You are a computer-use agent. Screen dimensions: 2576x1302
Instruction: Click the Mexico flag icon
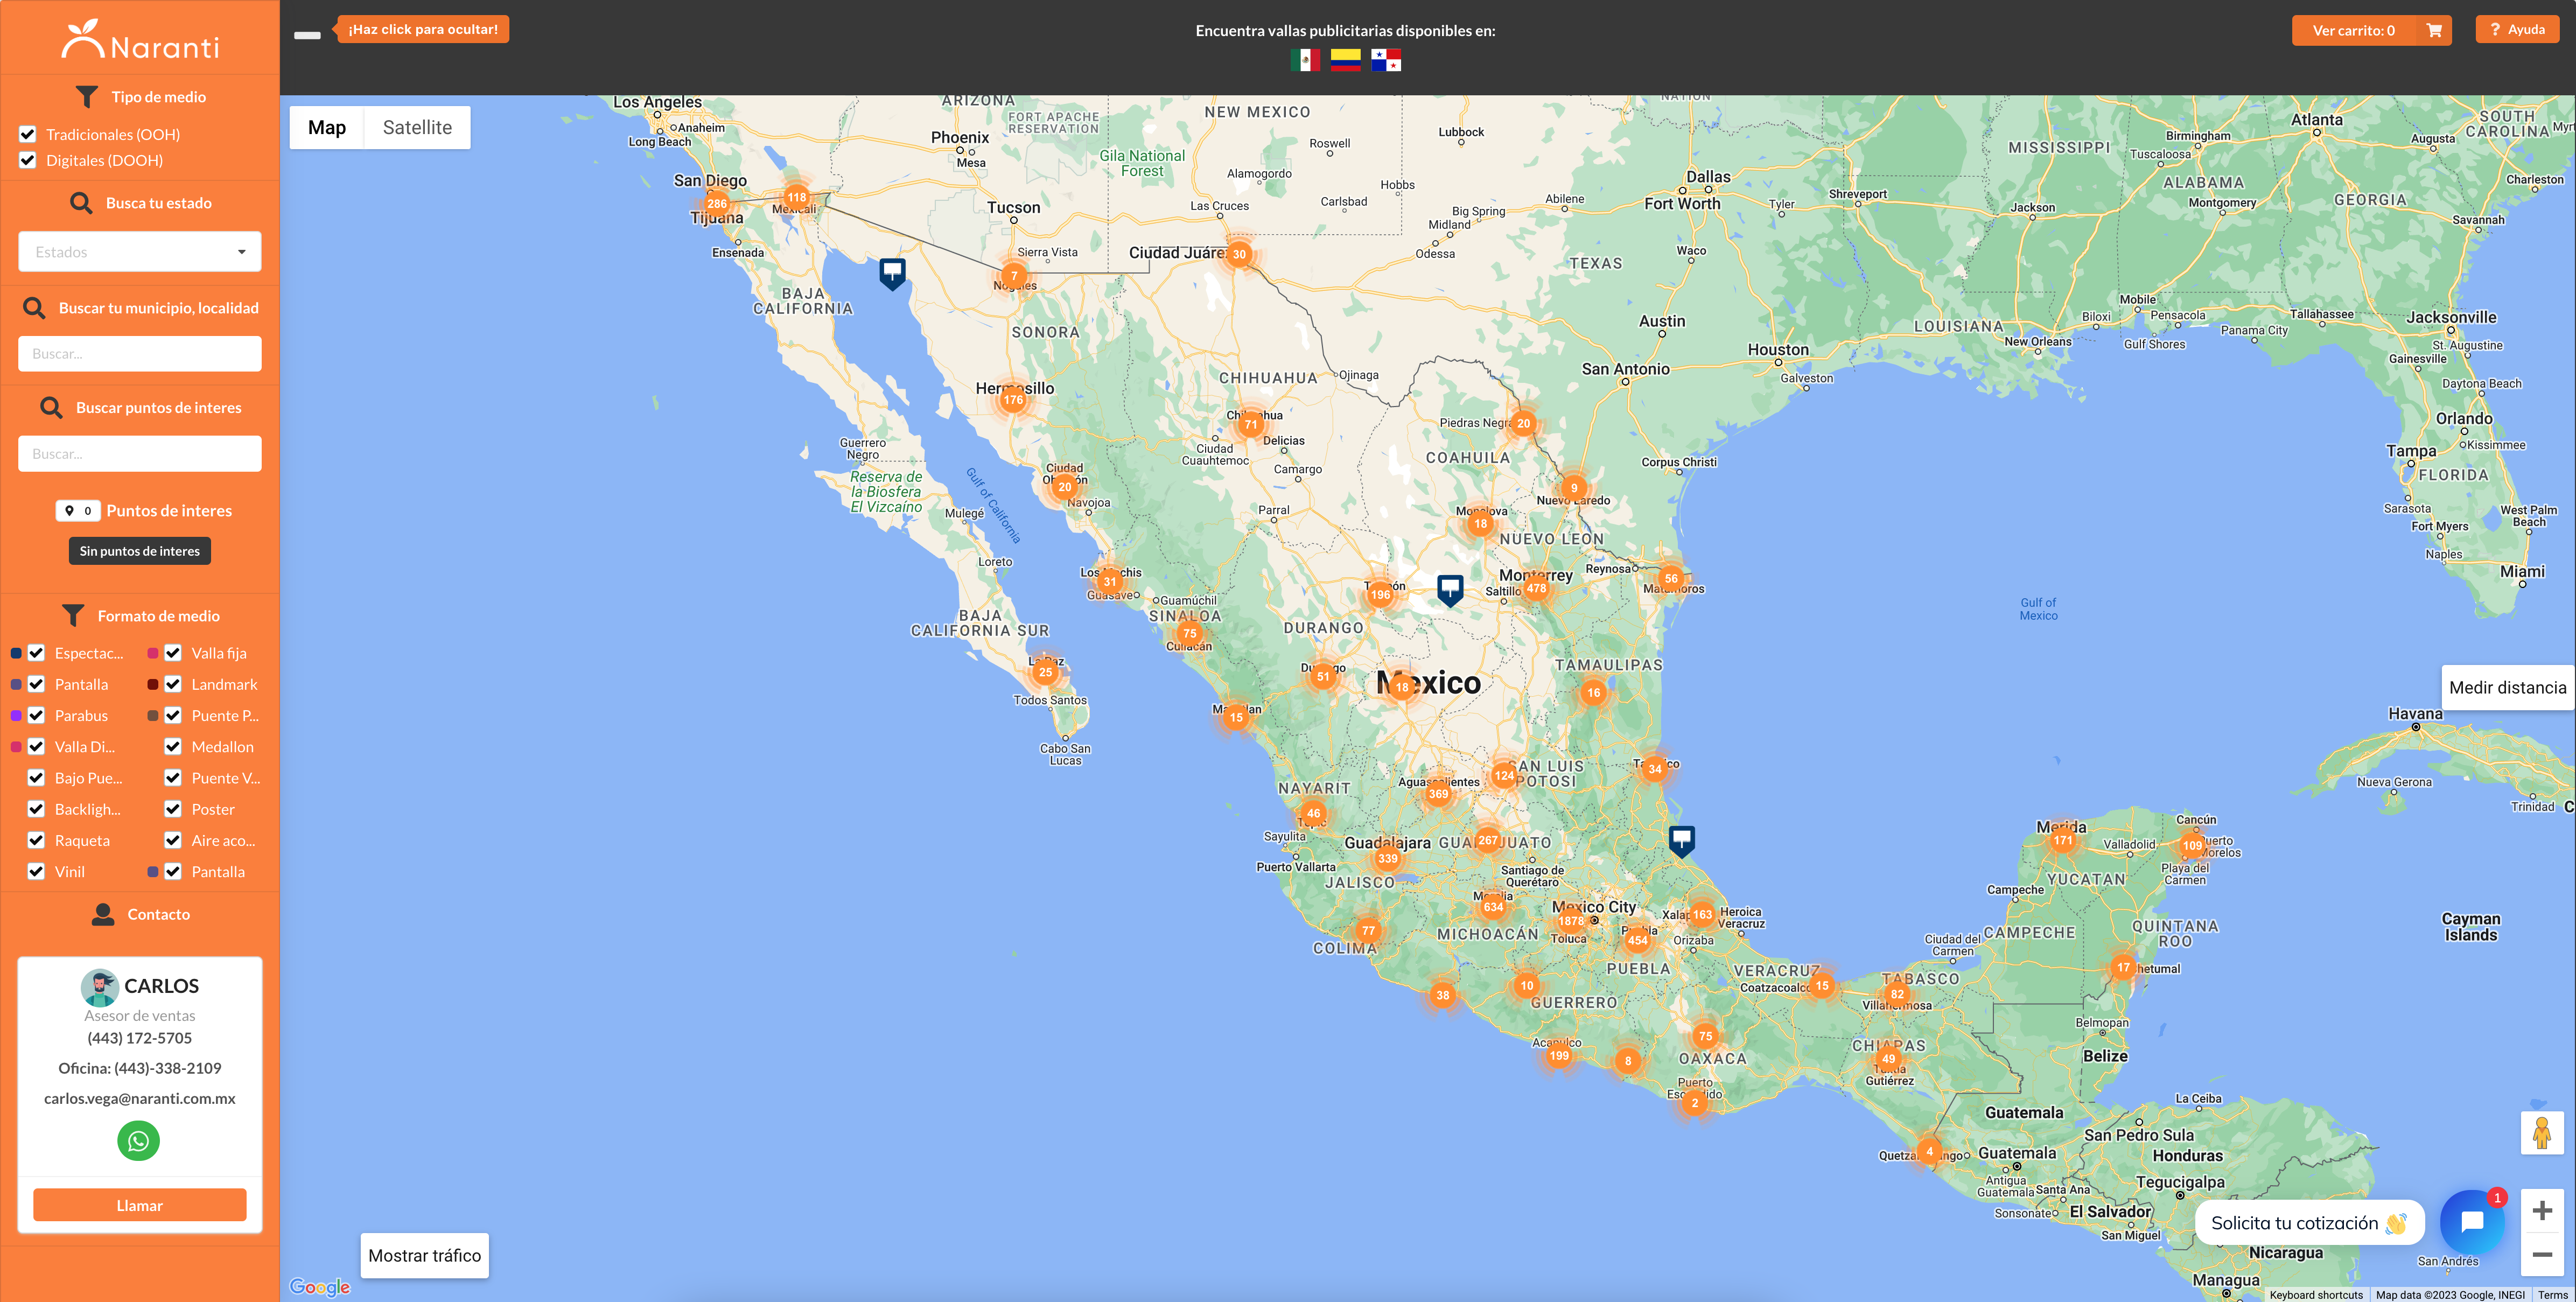coord(1304,61)
